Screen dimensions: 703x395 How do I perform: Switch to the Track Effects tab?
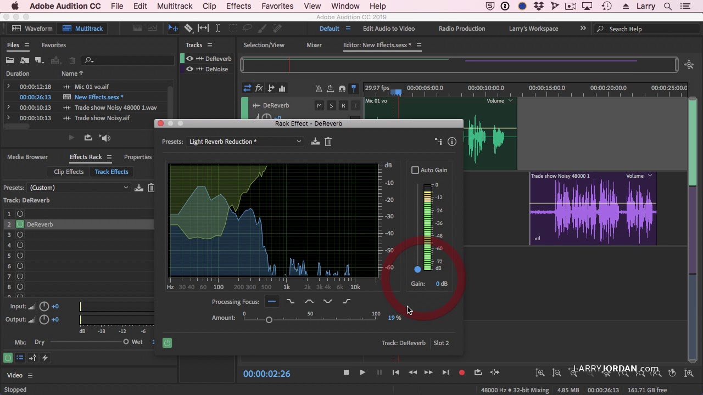point(111,172)
